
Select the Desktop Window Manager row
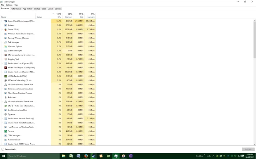[x=48, y=38]
